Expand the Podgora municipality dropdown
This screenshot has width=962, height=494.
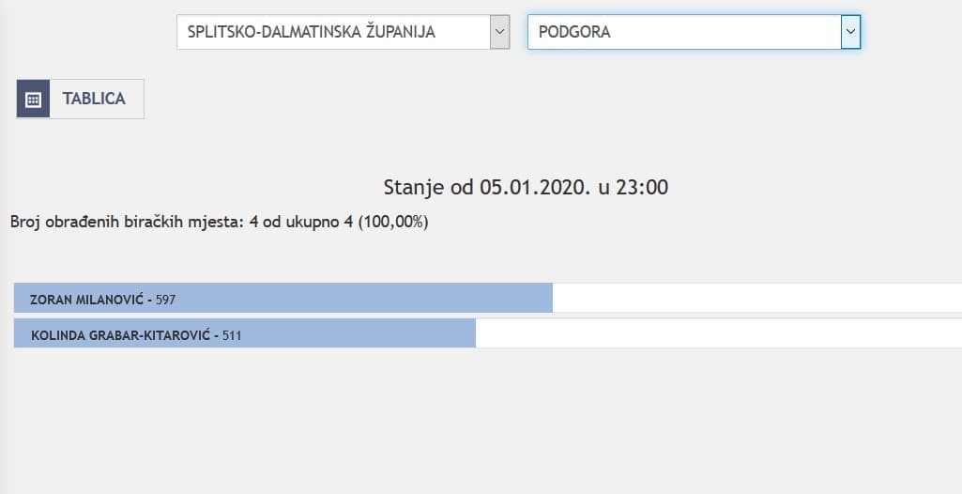pyautogui.click(x=683, y=32)
